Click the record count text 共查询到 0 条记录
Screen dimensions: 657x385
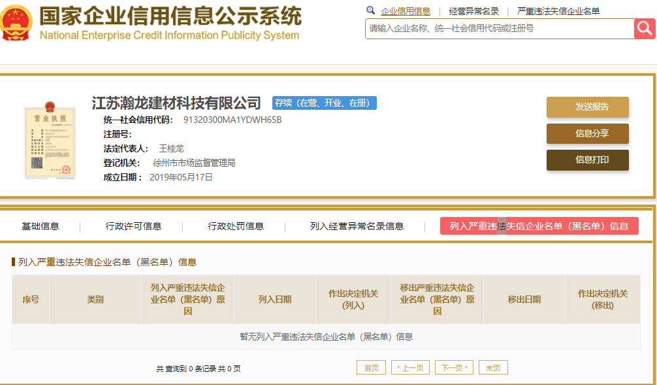click(186, 369)
